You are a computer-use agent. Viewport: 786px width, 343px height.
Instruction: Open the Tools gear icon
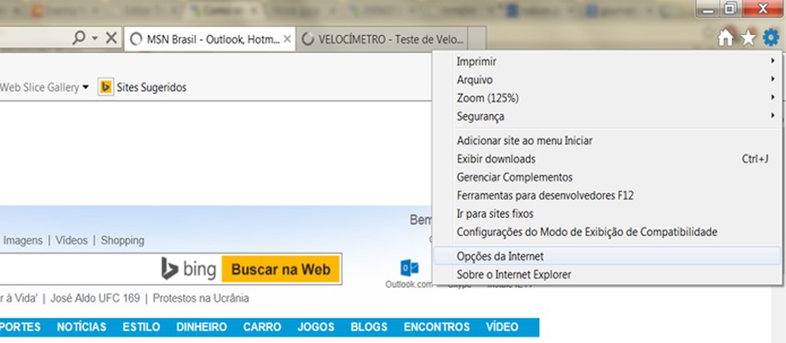(771, 37)
